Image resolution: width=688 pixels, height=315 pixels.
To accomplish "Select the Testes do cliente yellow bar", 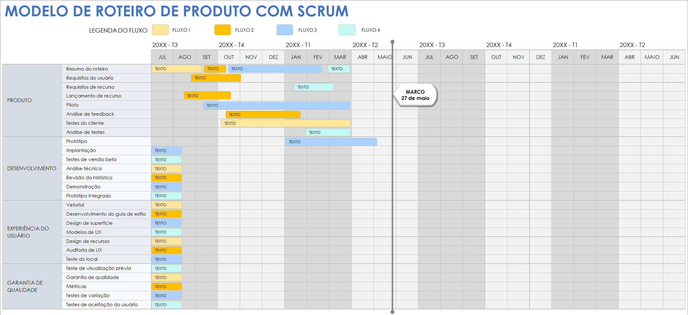I will pyautogui.click(x=286, y=123).
